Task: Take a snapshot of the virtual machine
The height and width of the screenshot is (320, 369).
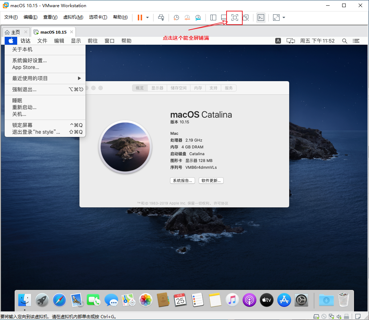Action: 176,18
